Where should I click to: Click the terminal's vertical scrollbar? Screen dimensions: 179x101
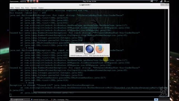pos(168,53)
